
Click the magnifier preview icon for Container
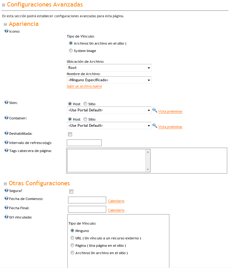[x=155, y=126]
